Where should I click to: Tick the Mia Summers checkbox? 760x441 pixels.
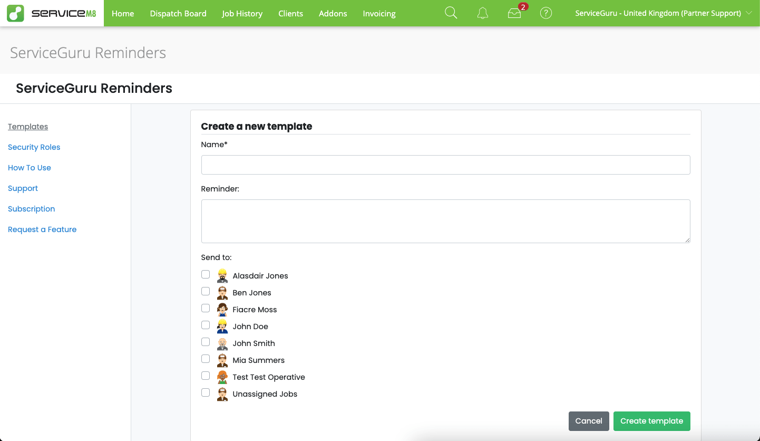pos(206,359)
